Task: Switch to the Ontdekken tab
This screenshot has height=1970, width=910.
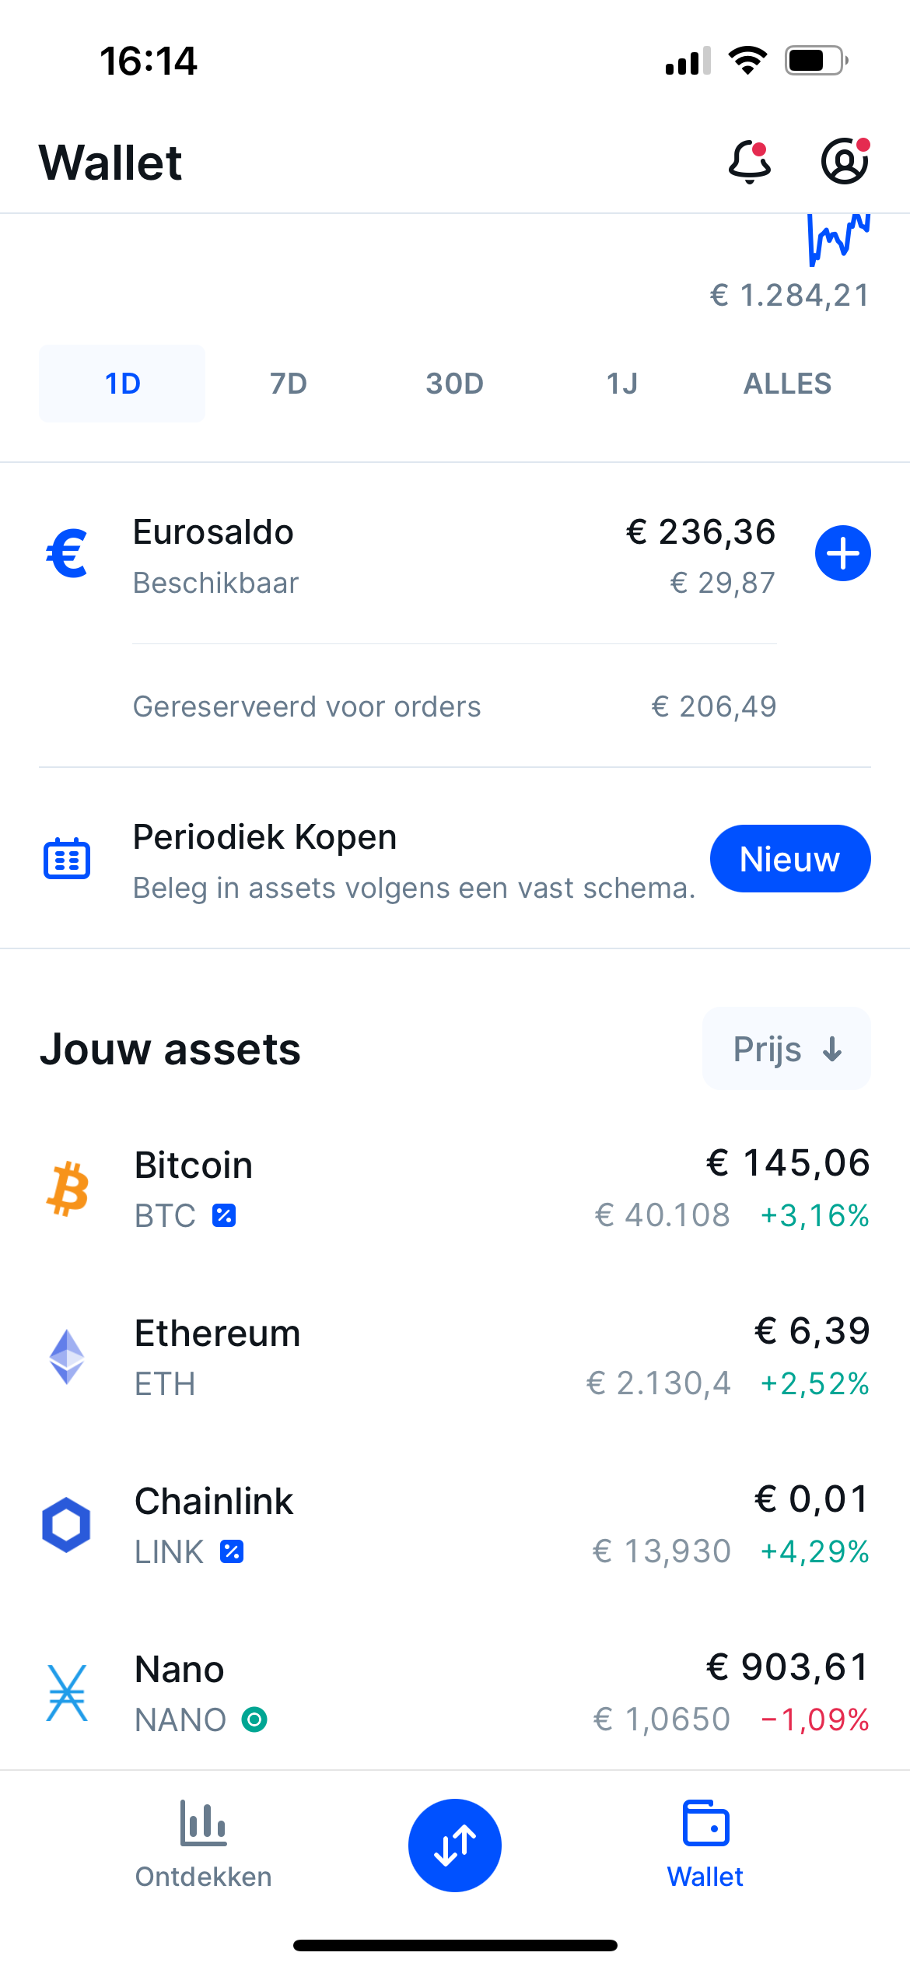Action: click(203, 1844)
